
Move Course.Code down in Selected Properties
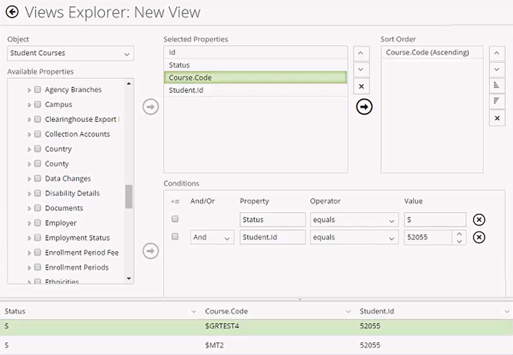coord(361,69)
